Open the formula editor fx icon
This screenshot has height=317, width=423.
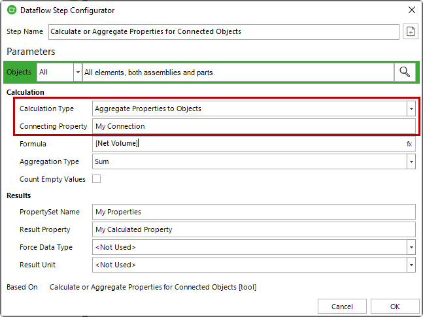pos(409,144)
